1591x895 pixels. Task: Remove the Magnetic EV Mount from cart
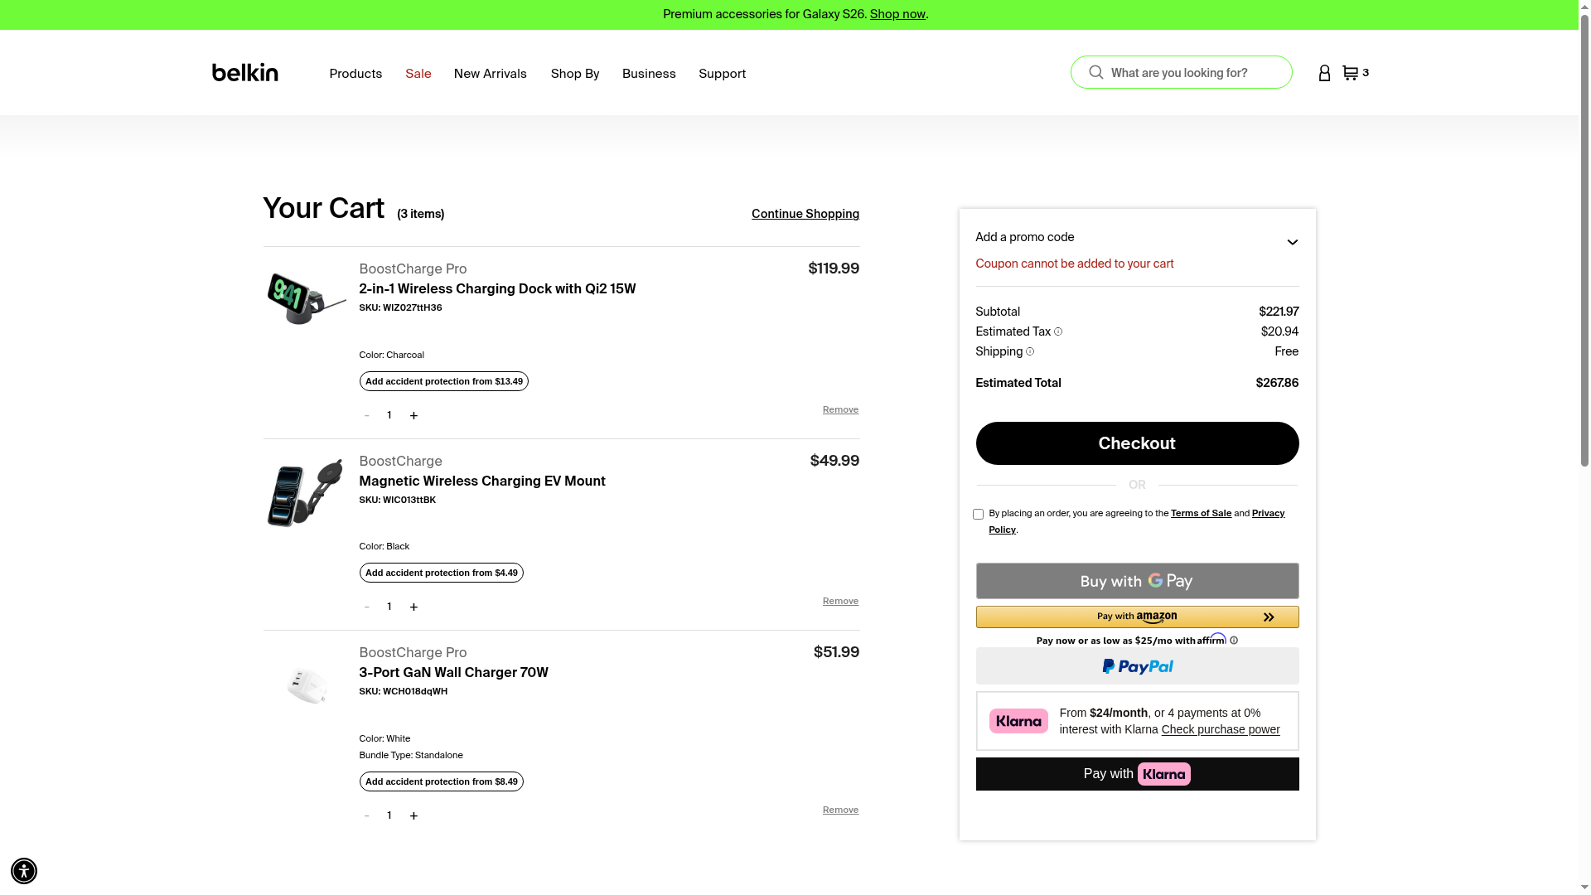840,601
